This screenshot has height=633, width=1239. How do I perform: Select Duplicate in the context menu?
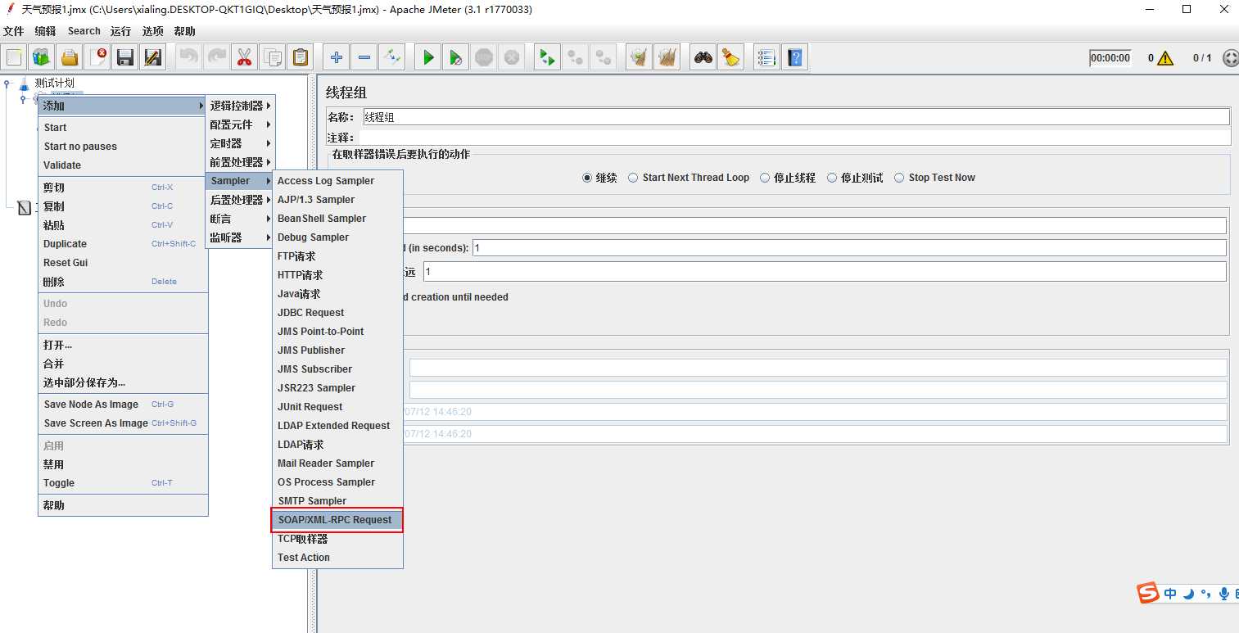coord(123,244)
